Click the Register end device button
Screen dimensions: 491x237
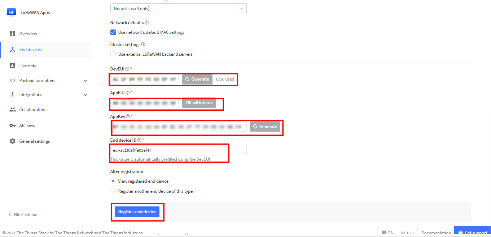coord(137,211)
